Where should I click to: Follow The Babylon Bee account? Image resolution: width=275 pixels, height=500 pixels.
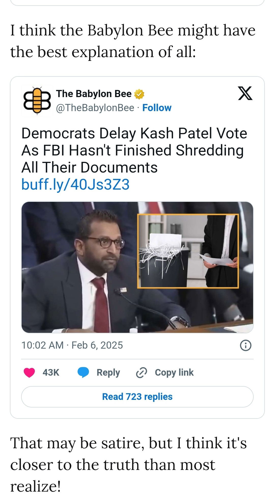[157, 108]
